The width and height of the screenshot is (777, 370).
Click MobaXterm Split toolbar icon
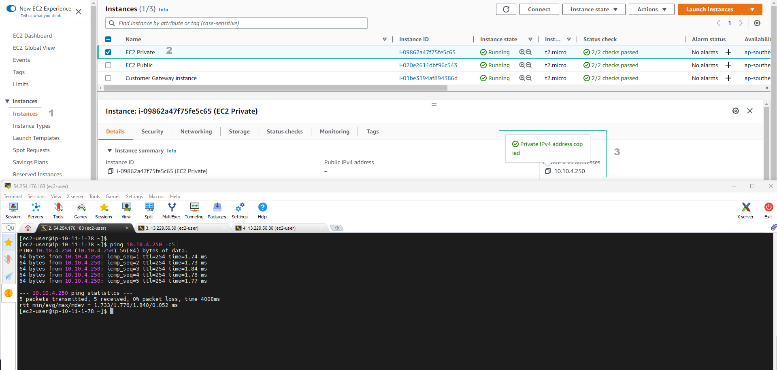pos(149,210)
